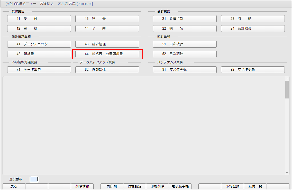Launch 41 データチェック data check
The width and height of the screenshot is (292, 190).
click(x=39, y=44)
